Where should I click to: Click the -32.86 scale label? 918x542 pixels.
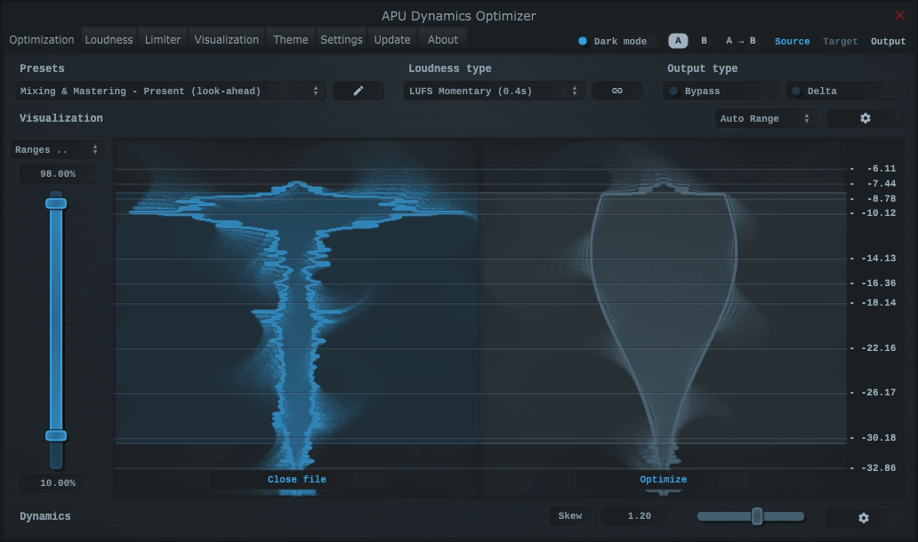878,467
